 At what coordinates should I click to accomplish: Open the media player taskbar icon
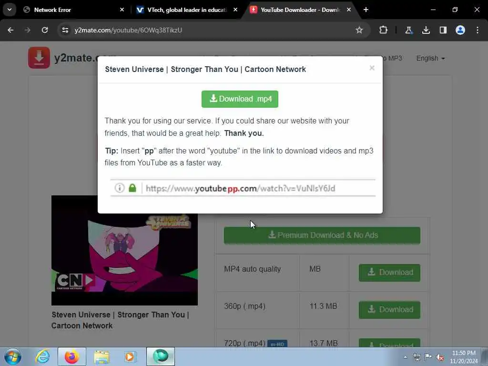point(130,356)
